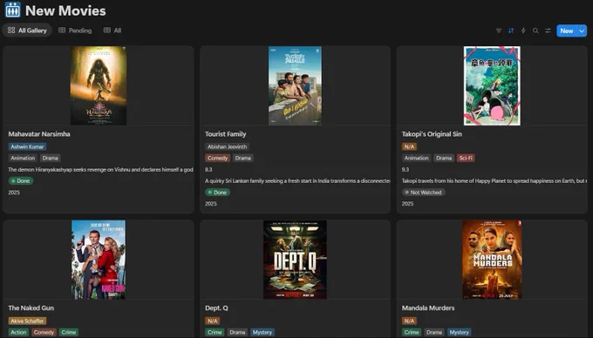The height and width of the screenshot is (338, 593).
Task: Open the Dept. Q poster thumbnail
Action: pyautogui.click(x=295, y=260)
